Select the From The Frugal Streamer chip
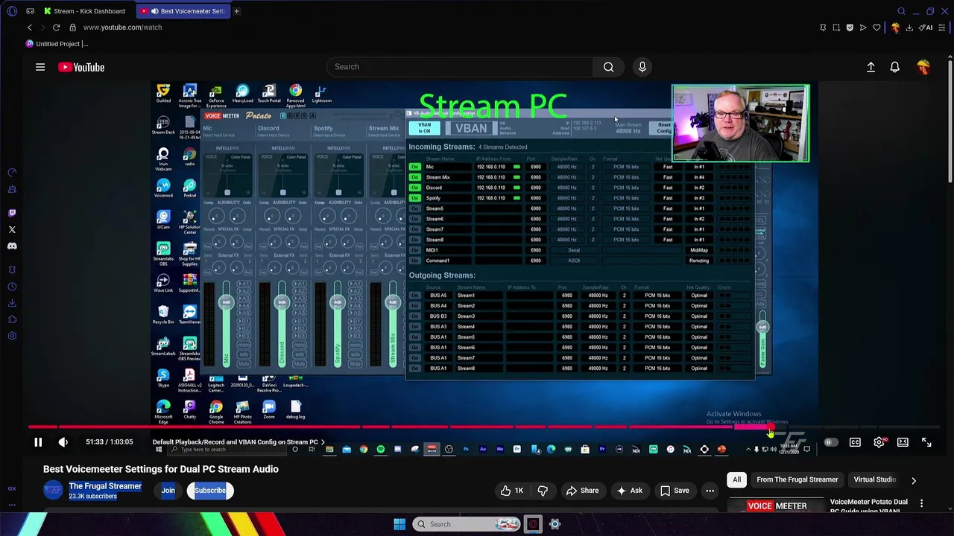 point(797,480)
